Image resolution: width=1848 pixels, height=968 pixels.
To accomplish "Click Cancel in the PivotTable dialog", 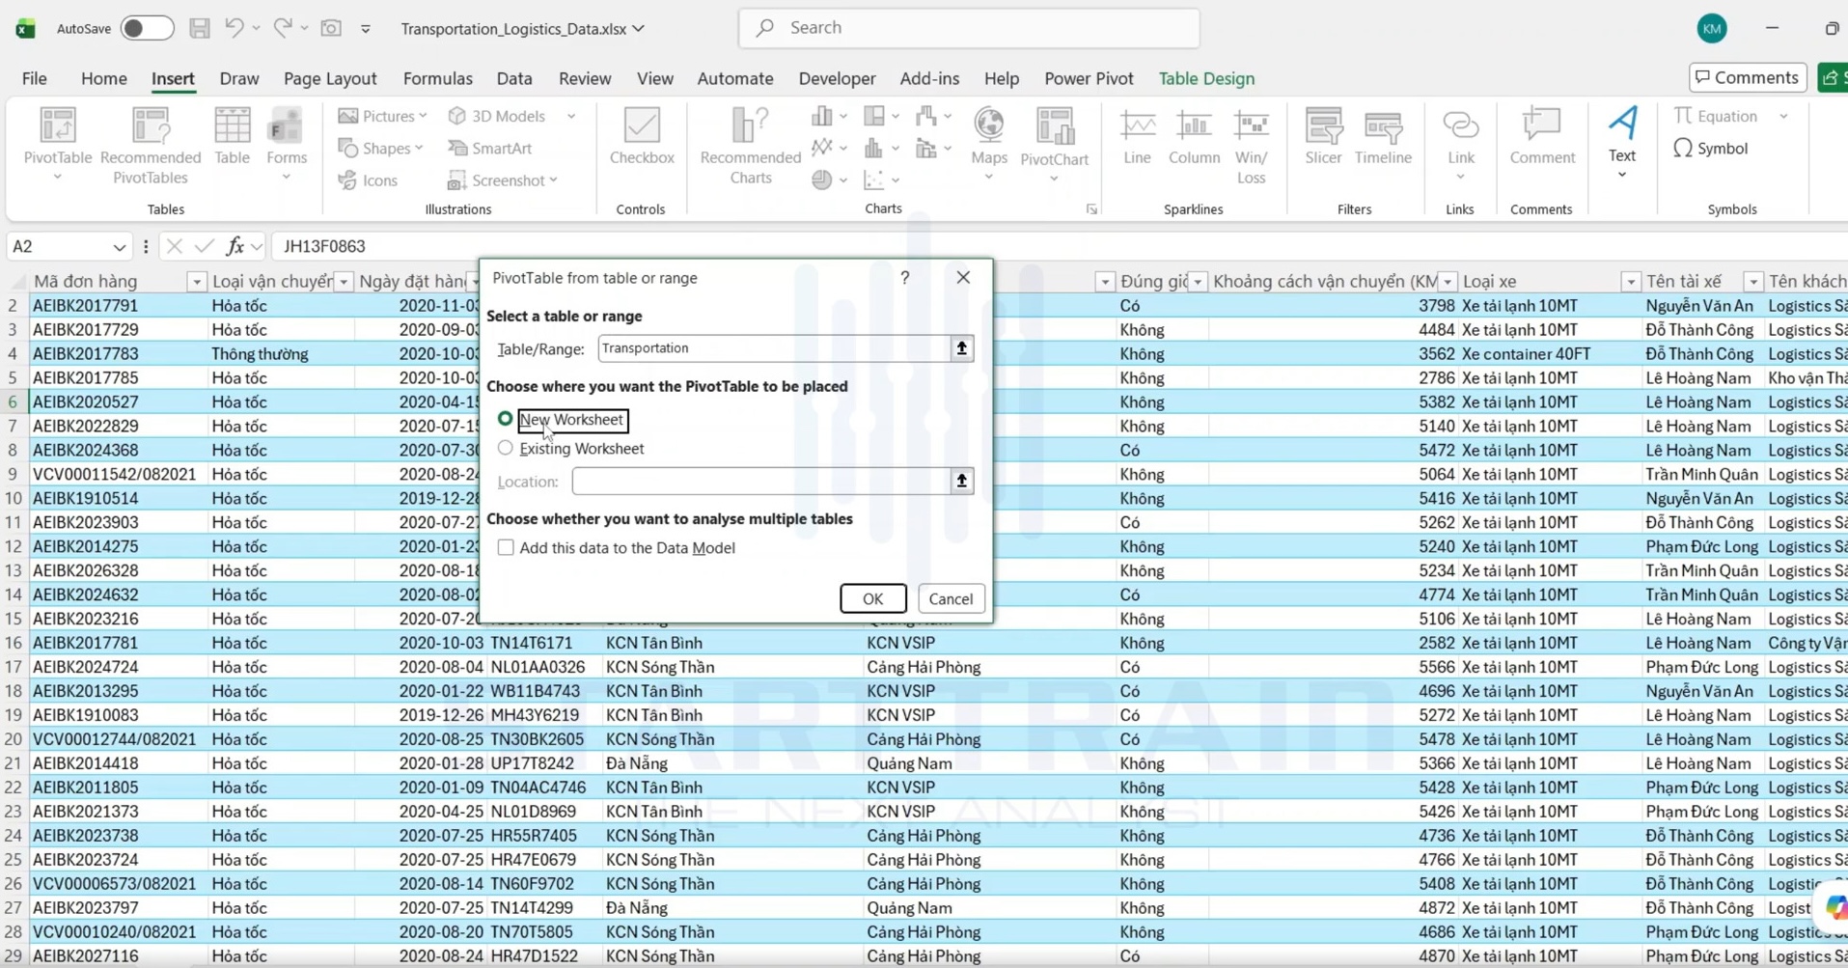I will click(x=951, y=598).
